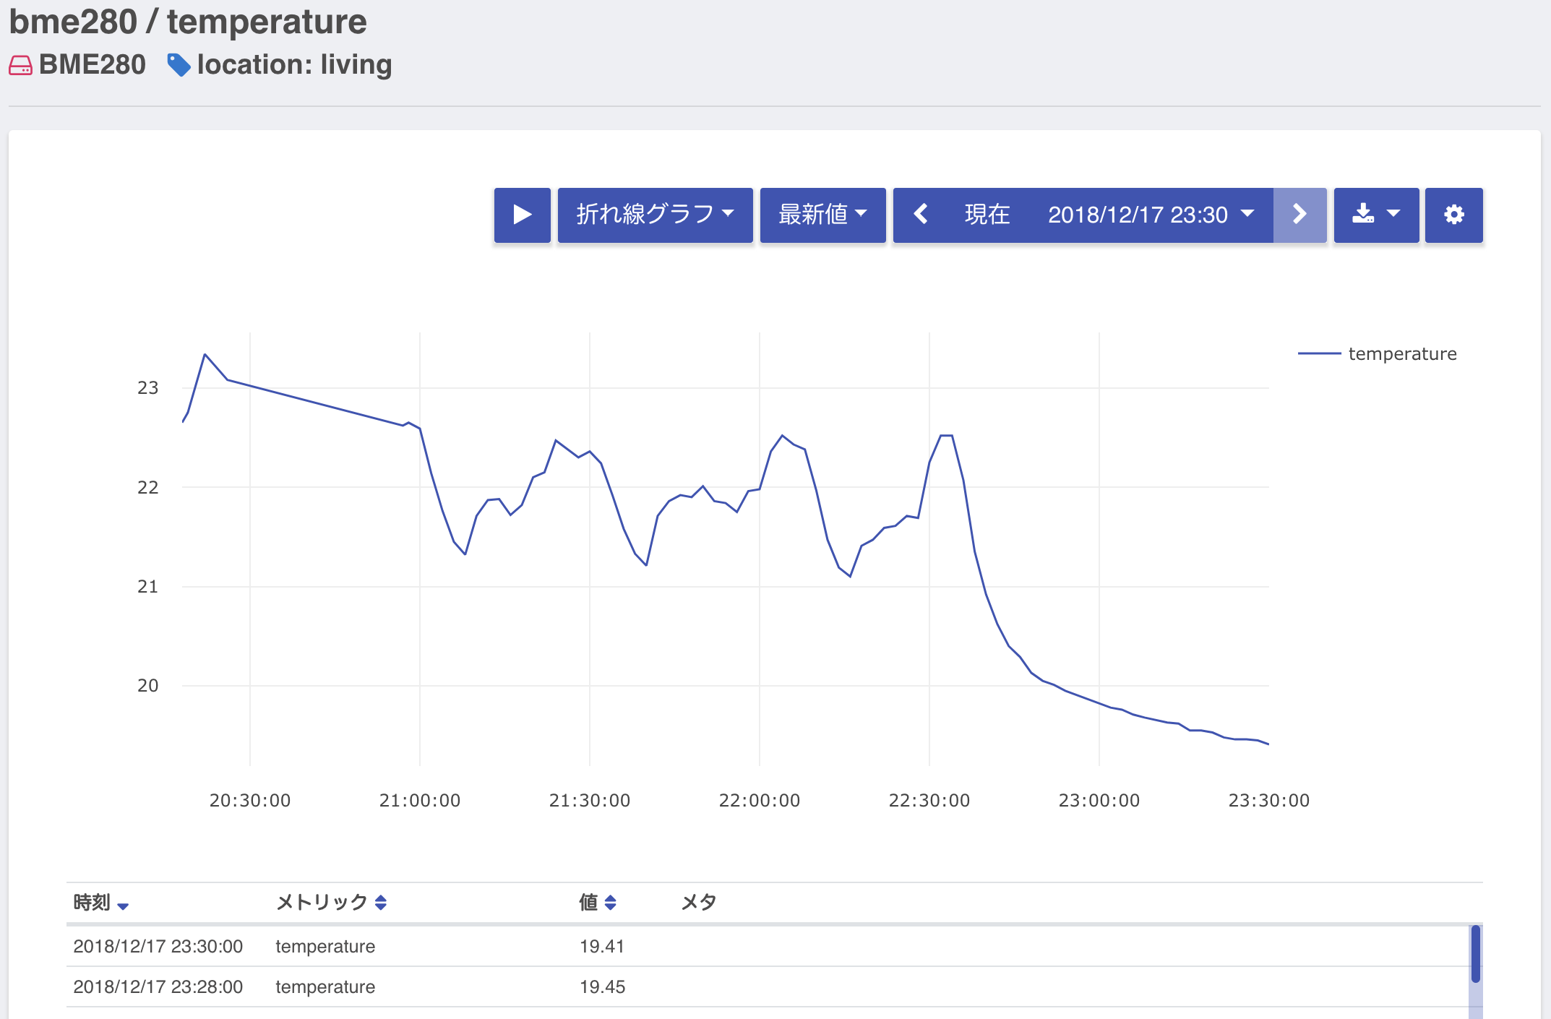Click the location: living tag label

tap(294, 65)
